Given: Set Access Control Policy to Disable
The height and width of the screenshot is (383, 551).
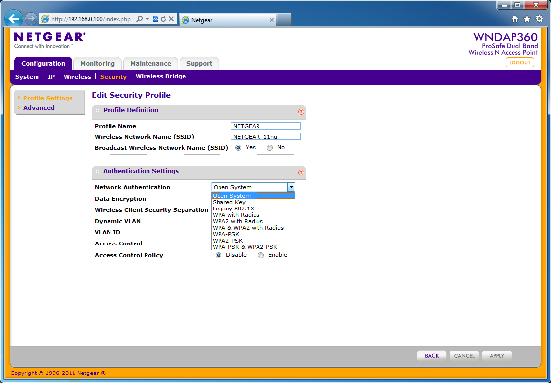Looking at the screenshot, I should (x=219, y=255).
